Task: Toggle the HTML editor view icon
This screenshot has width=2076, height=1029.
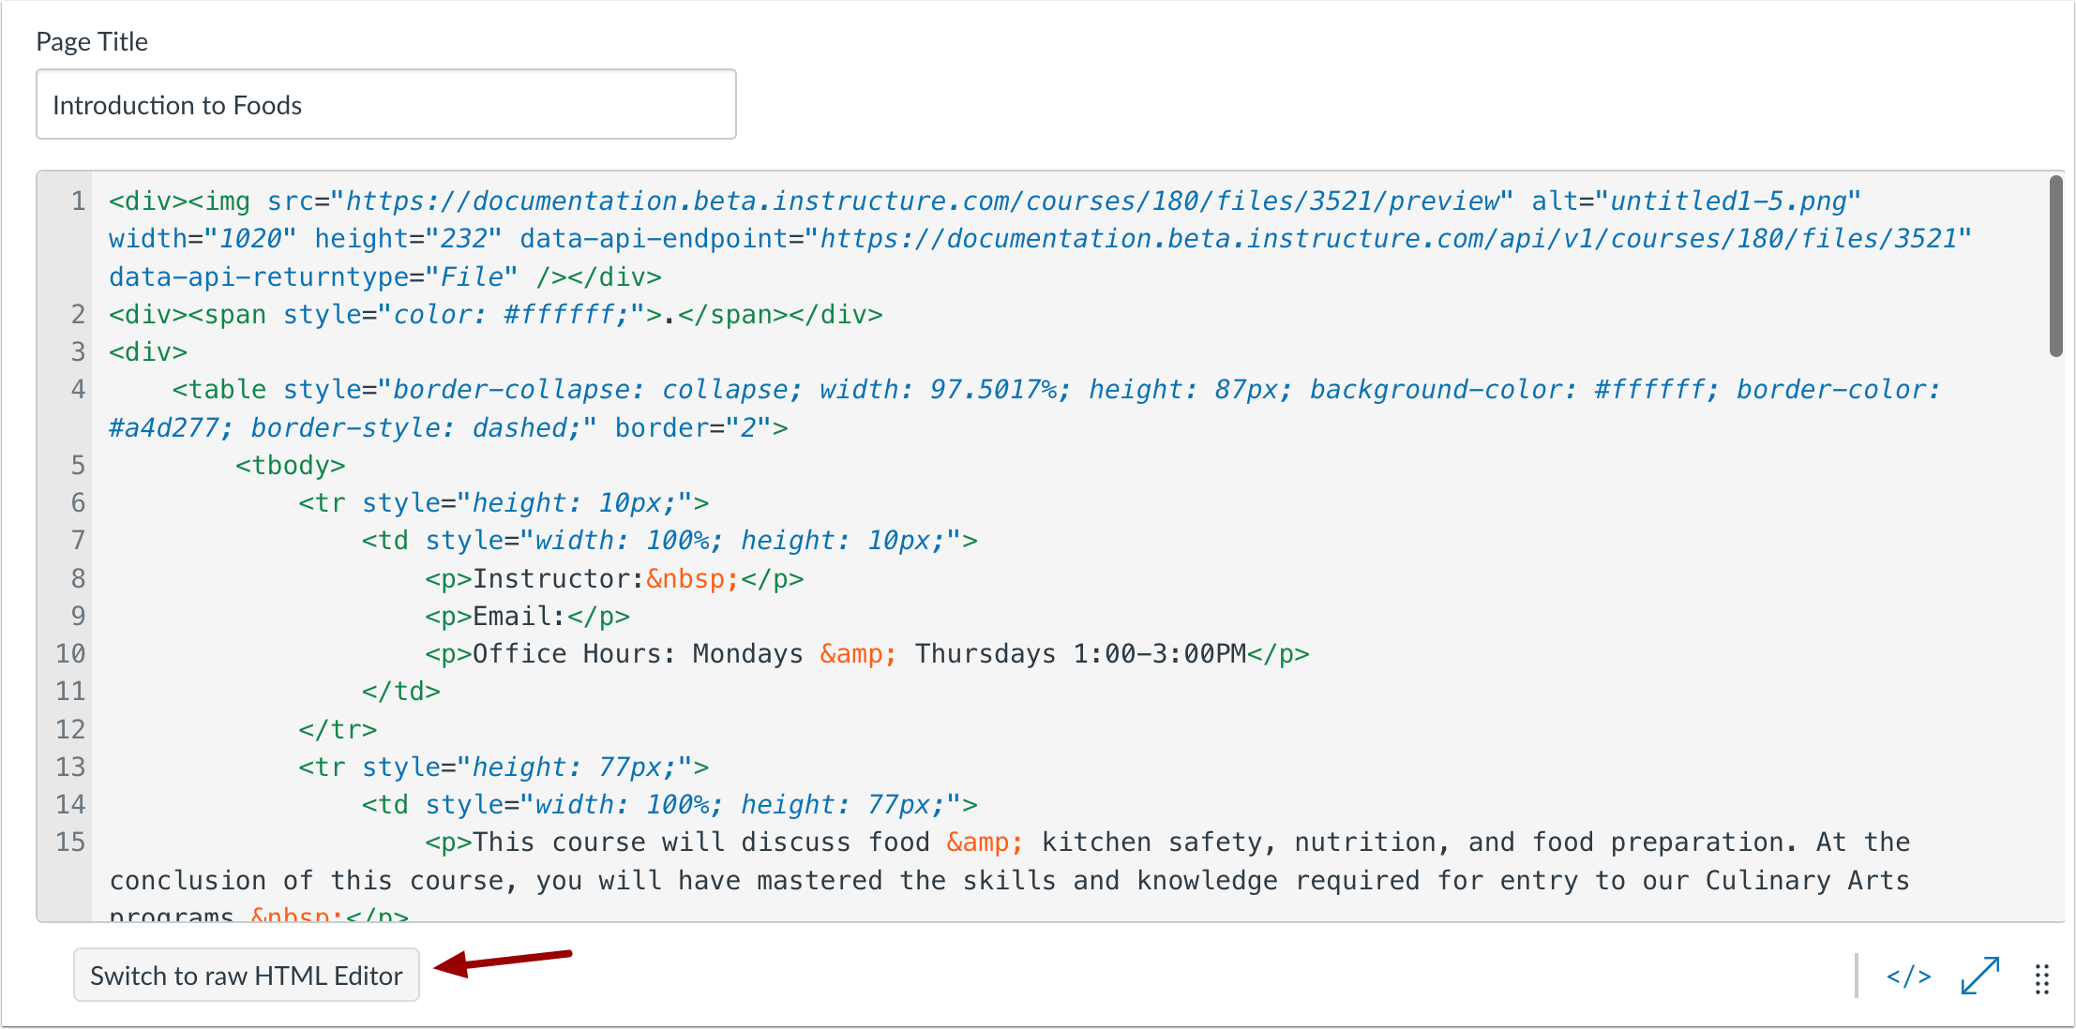Action: tap(1909, 977)
